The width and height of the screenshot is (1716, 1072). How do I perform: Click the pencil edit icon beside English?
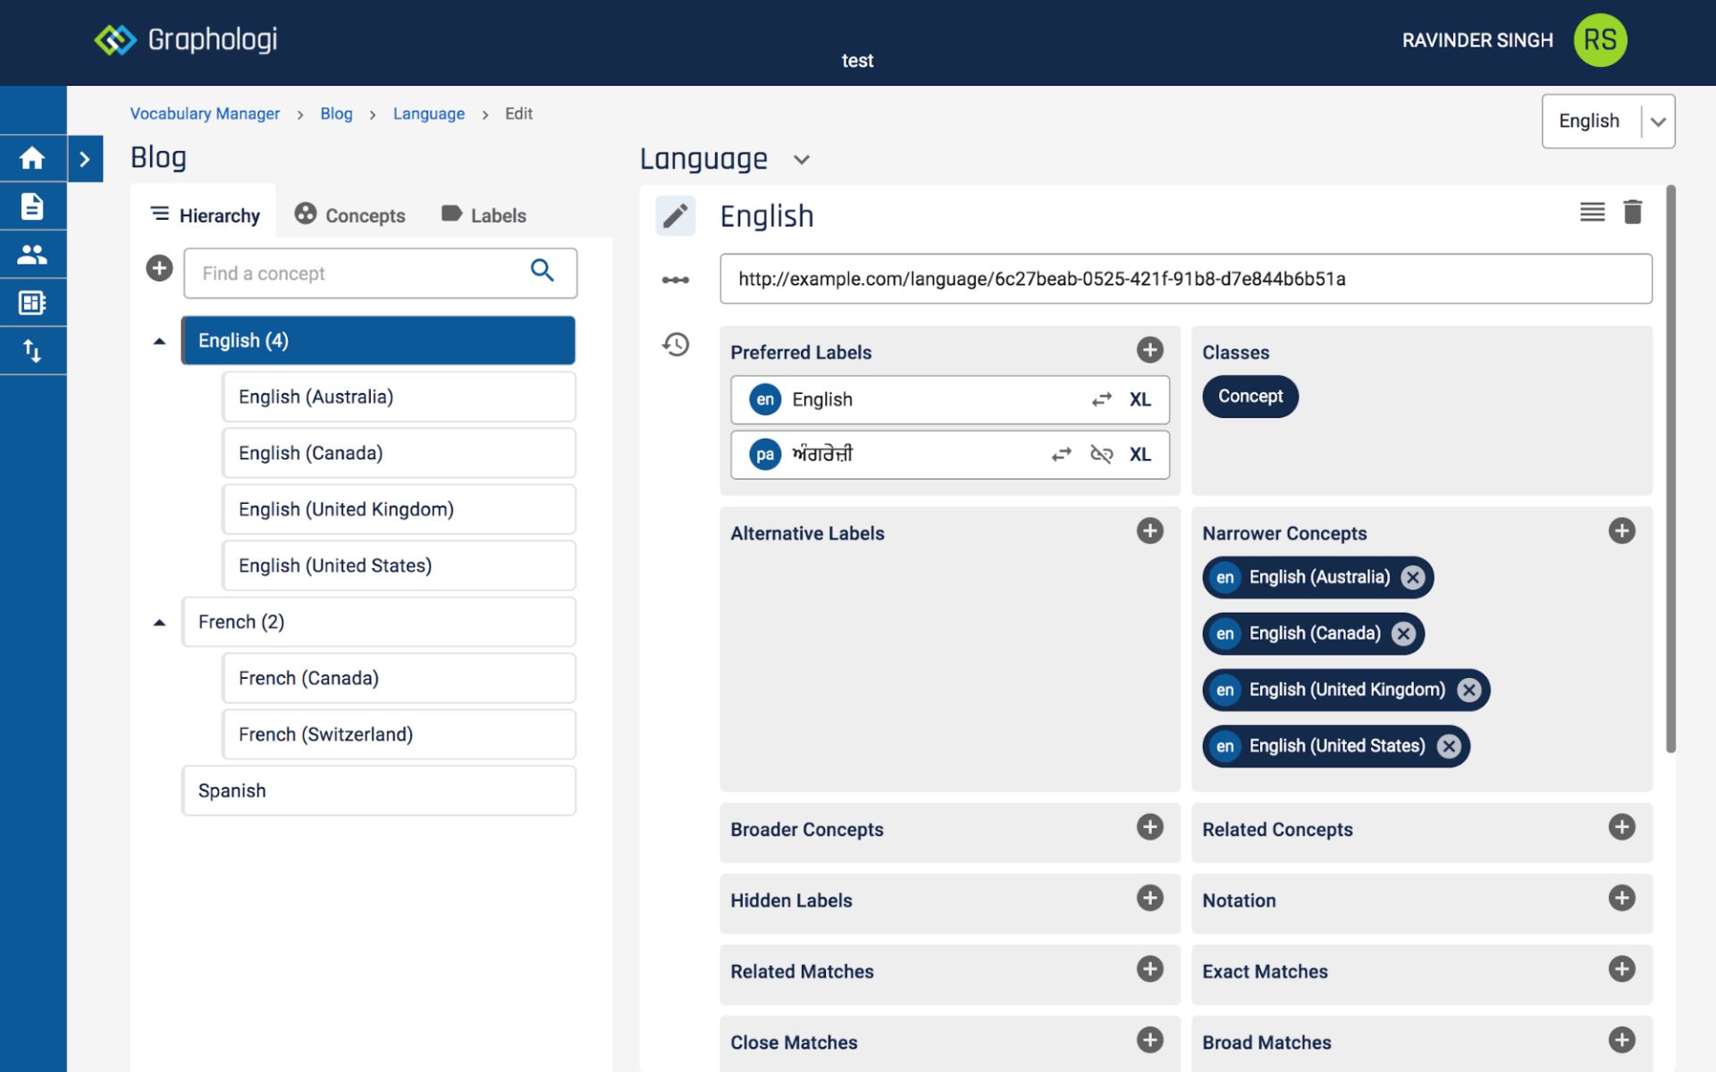[x=676, y=215]
